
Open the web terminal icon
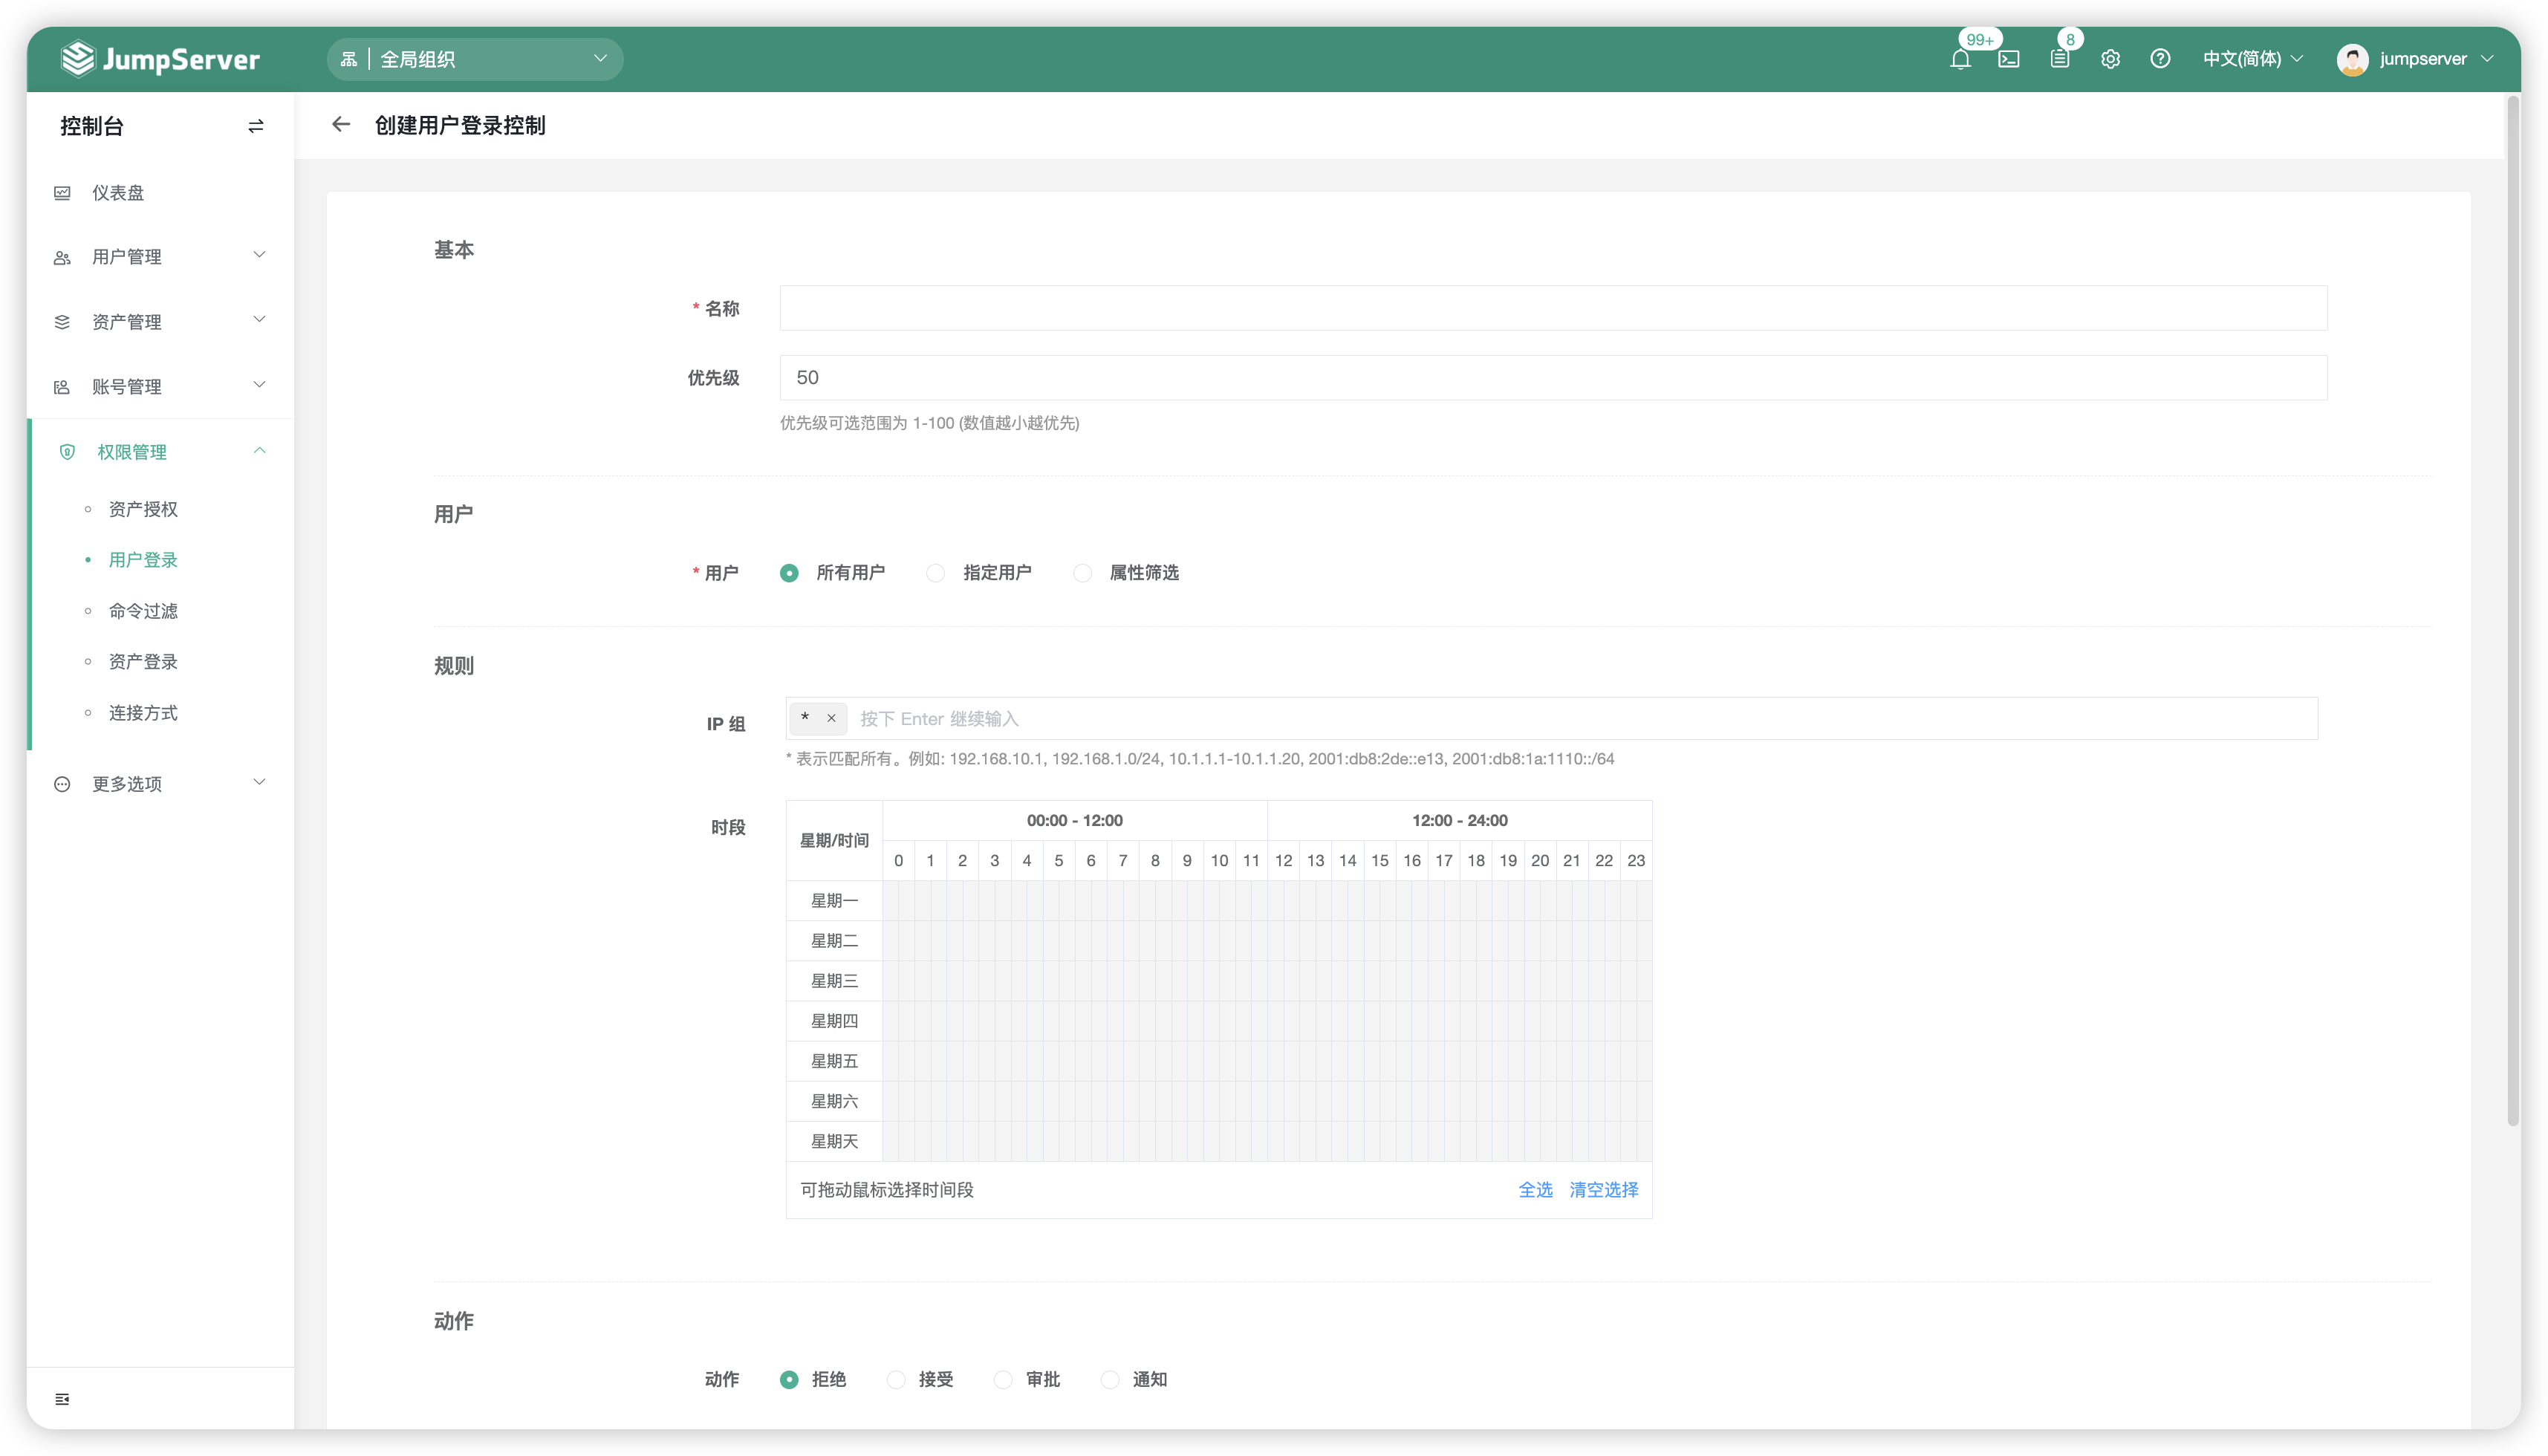2009,59
